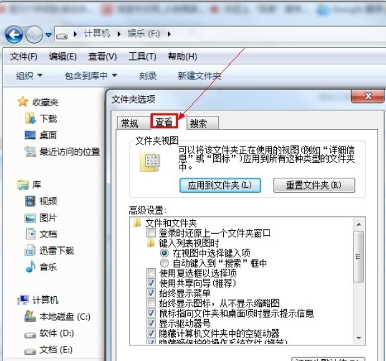Toggle 登录时还原上一个文件夹窗口 checkbox
Viewport: 386px width, 361px height.
coord(151,233)
